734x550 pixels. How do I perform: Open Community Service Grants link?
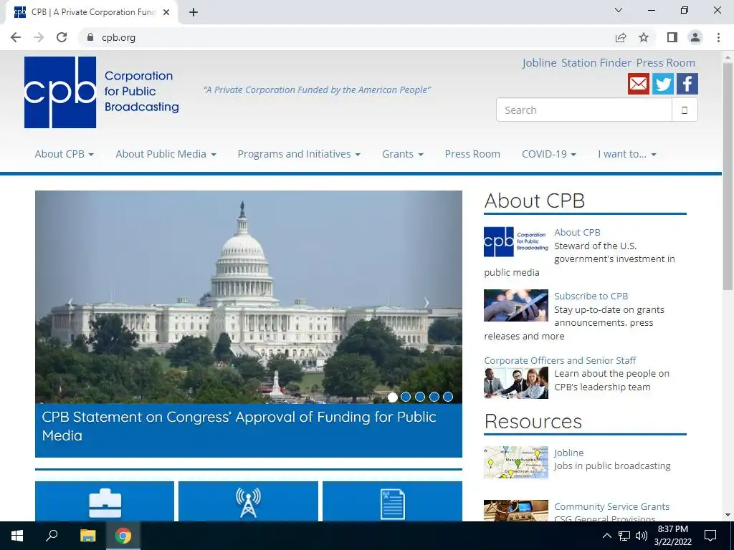click(x=612, y=506)
